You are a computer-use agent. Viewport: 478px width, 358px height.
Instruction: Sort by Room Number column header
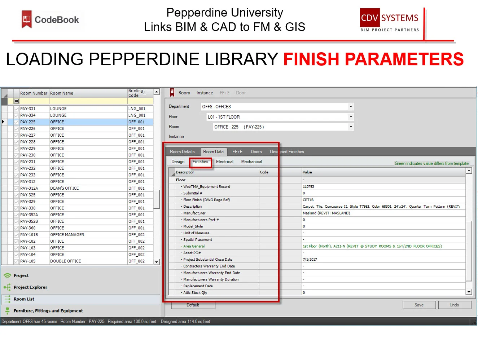pyautogui.click(x=34, y=93)
